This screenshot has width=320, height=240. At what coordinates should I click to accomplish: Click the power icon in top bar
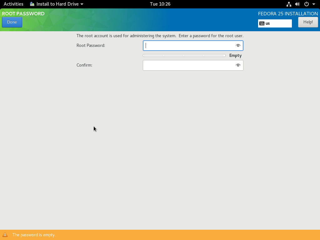pos(306,4)
